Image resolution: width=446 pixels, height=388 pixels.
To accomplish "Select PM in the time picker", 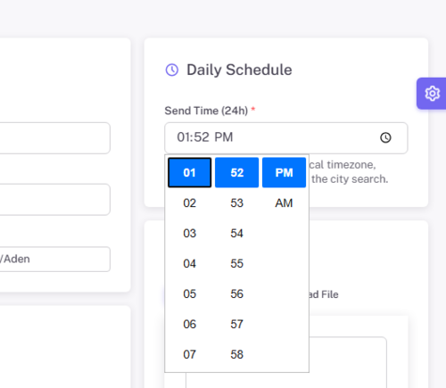I will pyautogui.click(x=284, y=172).
